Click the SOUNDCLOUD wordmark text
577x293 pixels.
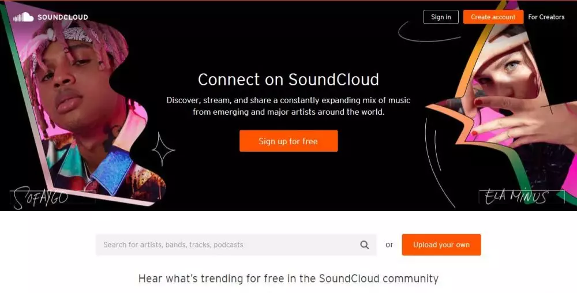(x=62, y=17)
